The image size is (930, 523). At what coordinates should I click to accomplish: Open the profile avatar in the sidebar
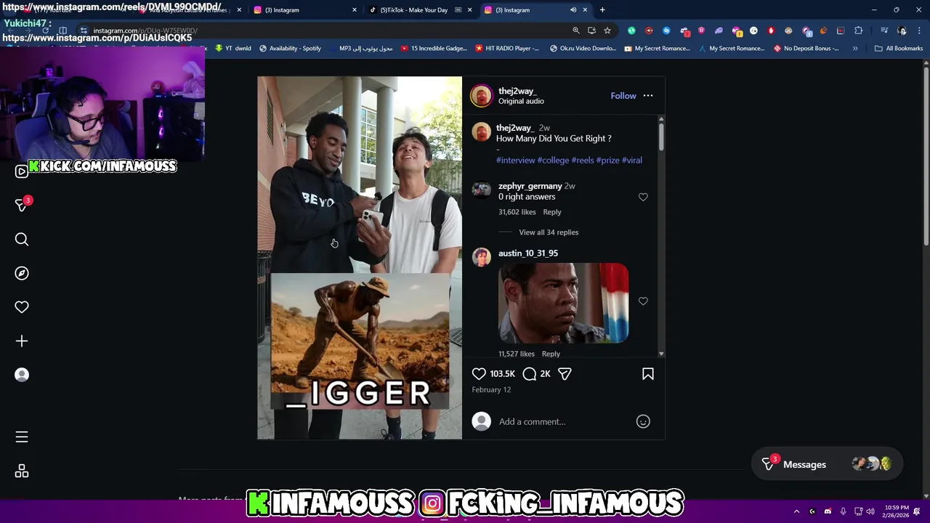(x=22, y=375)
